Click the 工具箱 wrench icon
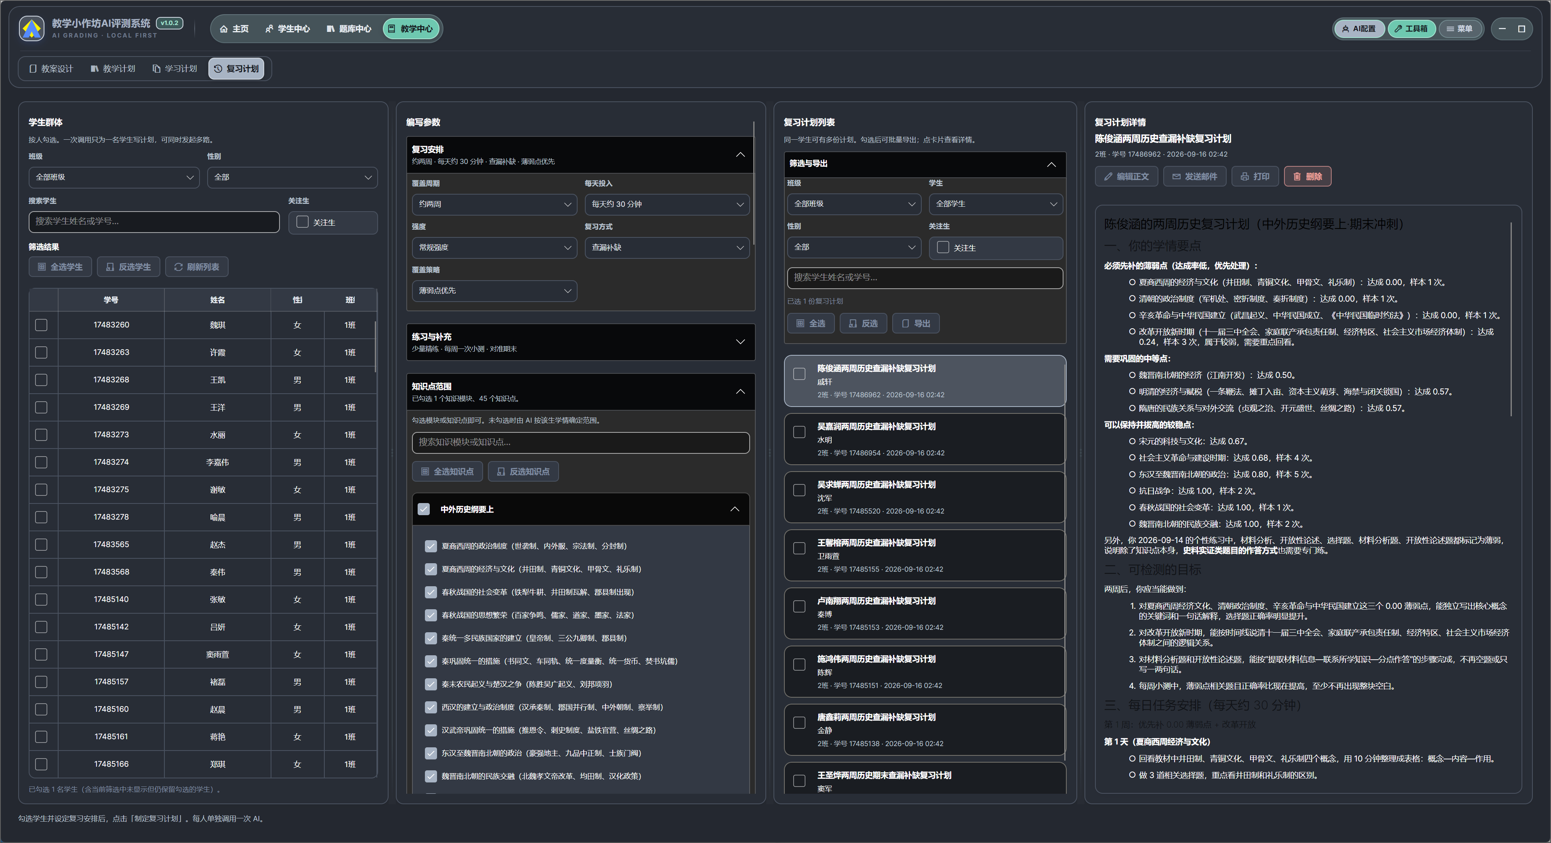Screen dimensions: 1551x843 pyautogui.click(x=1398, y=29)
